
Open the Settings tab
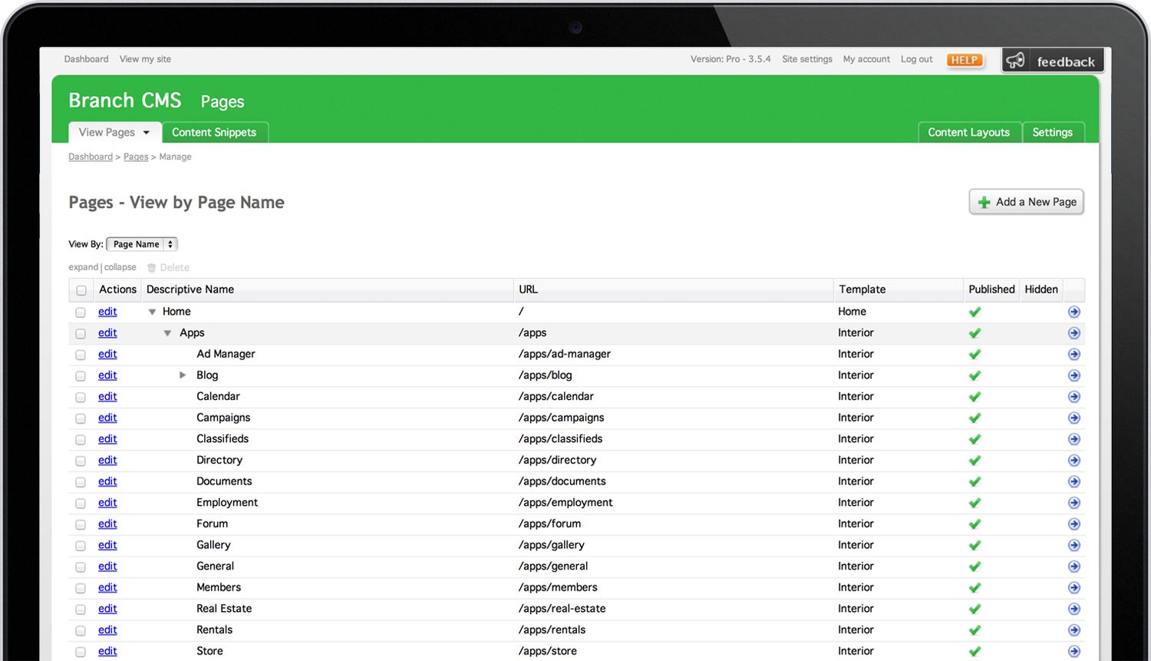coord(1052,132)
